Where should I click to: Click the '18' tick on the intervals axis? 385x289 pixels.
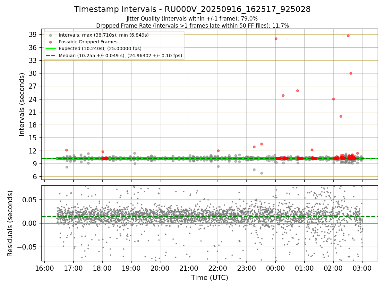click(x=33, y=125)
